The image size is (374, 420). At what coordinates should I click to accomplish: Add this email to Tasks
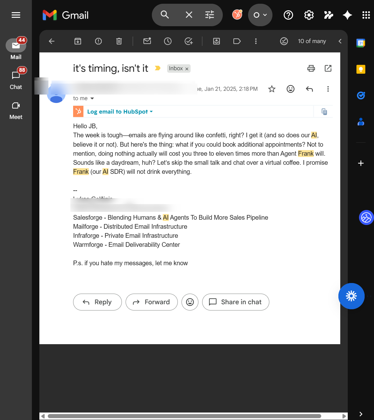pos(189,41)
